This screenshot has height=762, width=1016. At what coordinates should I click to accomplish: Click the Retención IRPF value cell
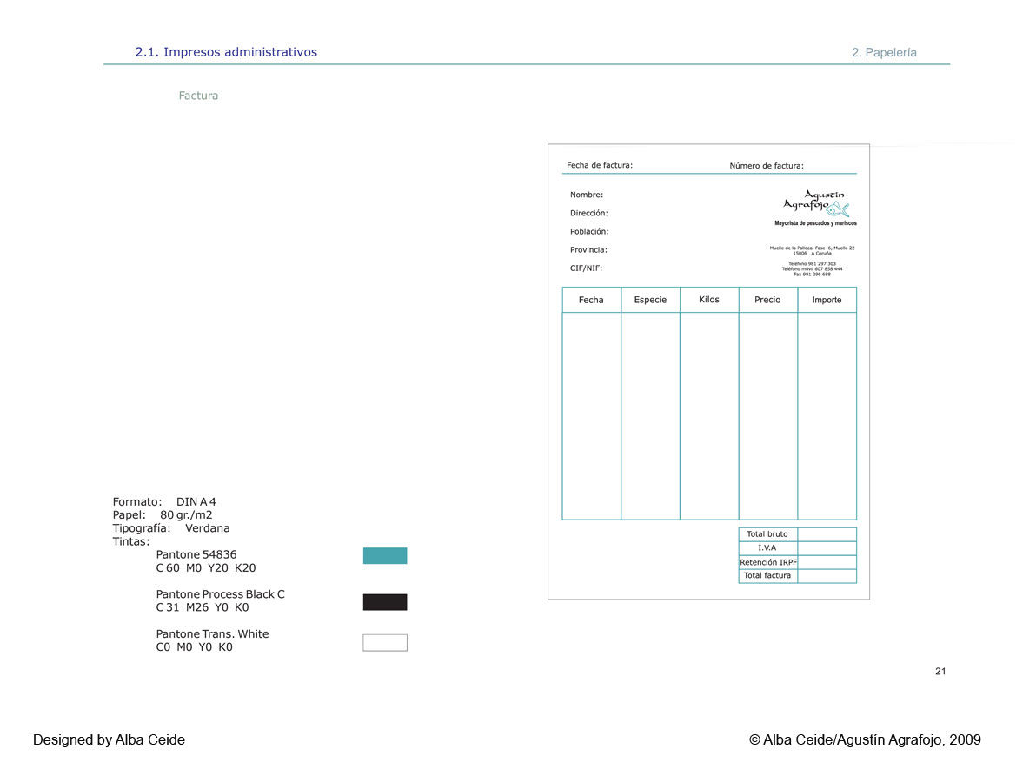[827, 562]
